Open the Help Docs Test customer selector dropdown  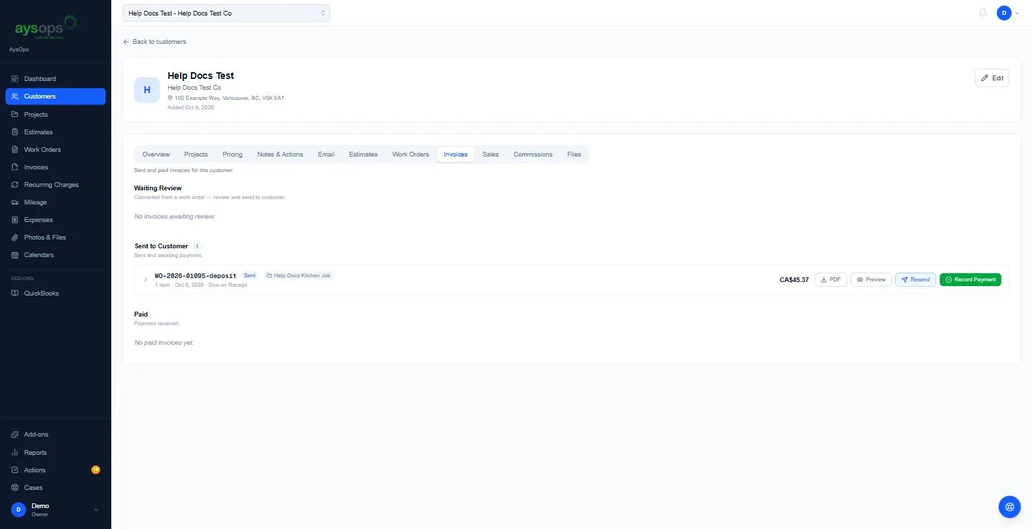click(x=226, y=13)
